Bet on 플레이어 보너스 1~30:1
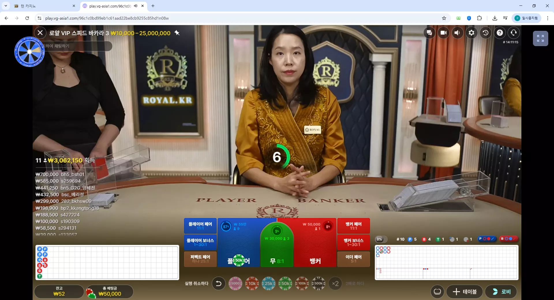The height and width of the screenshot is (300, 554). point(200,242)
